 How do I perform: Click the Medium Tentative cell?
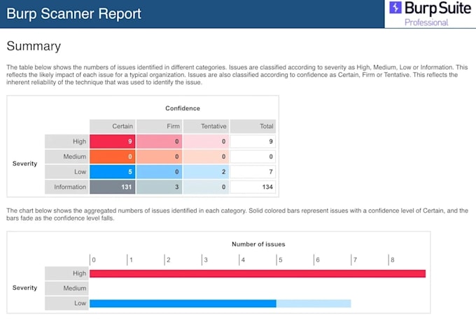coord(206,157)
